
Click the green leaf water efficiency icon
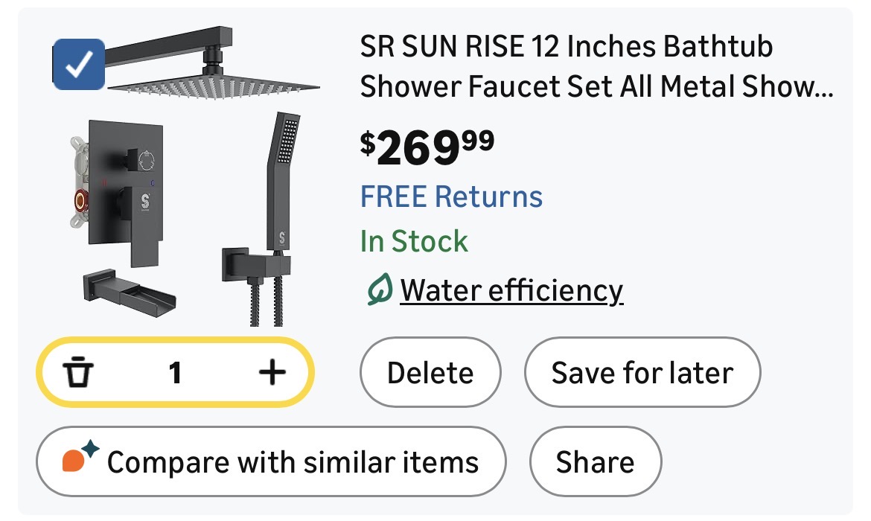tap(380, 290)
